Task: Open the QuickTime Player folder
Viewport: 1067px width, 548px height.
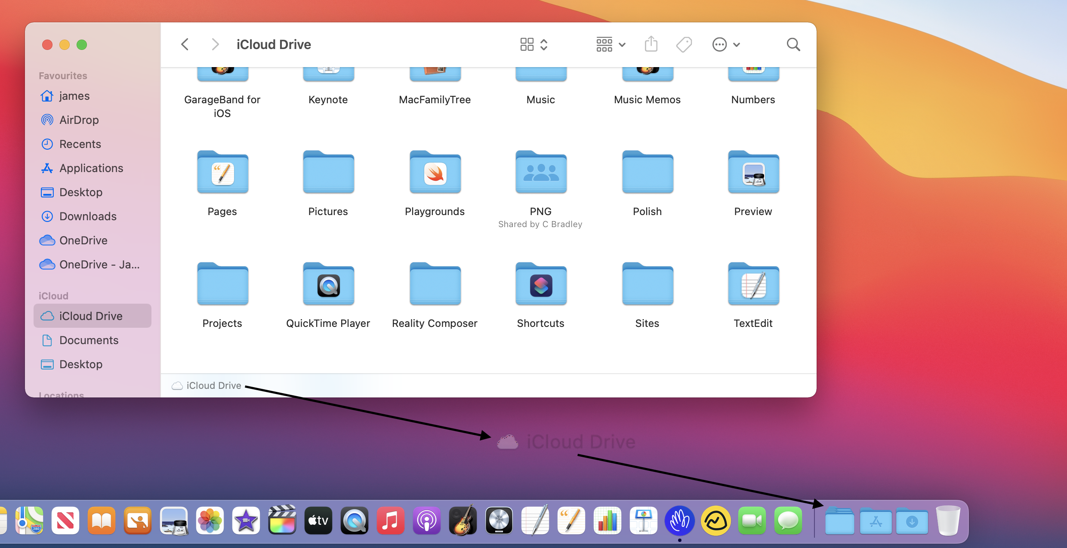Action: tap(328, 285)
